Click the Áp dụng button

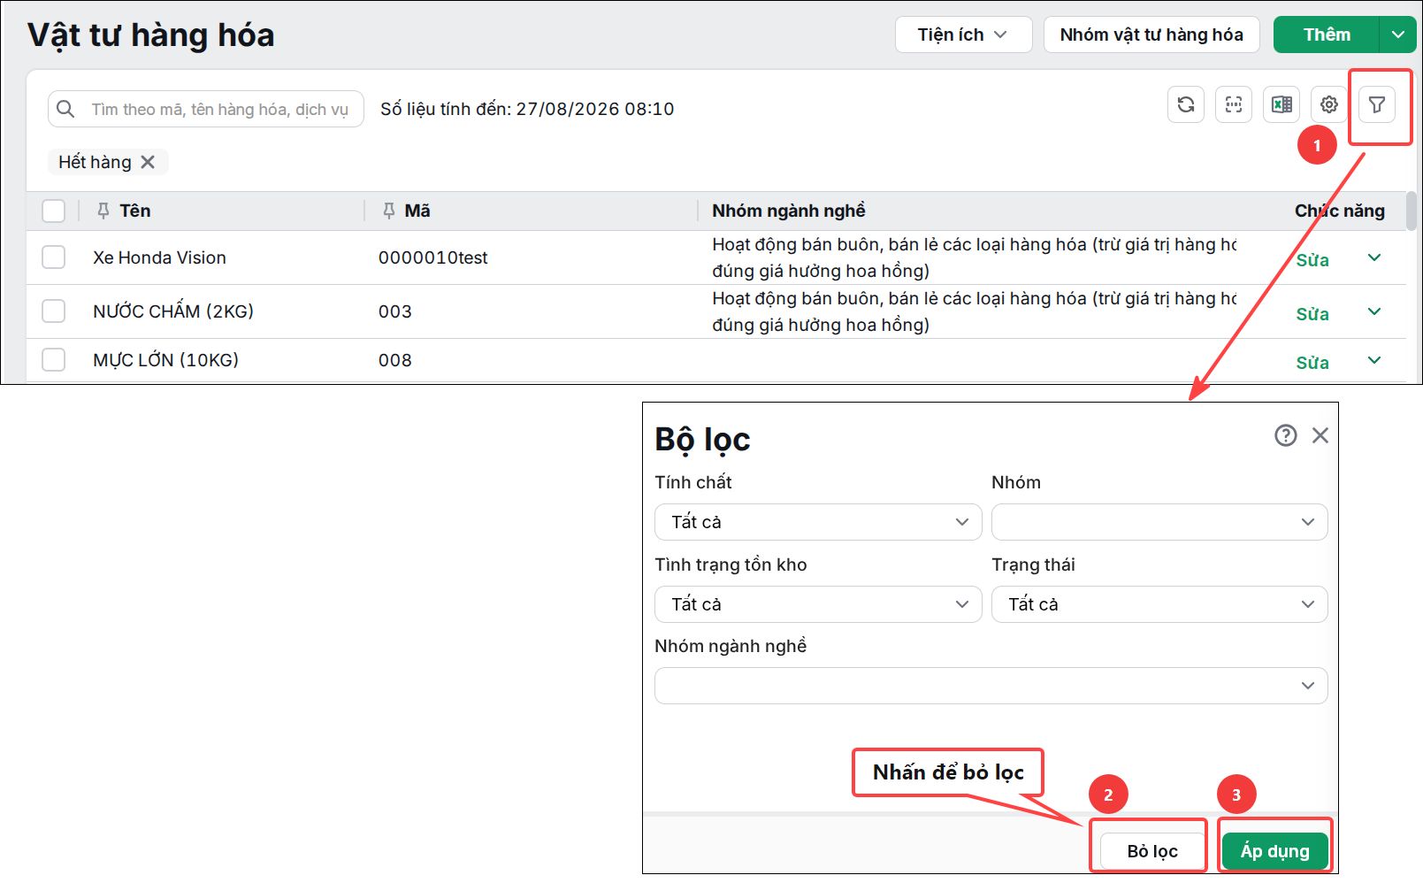[1274, 851]
